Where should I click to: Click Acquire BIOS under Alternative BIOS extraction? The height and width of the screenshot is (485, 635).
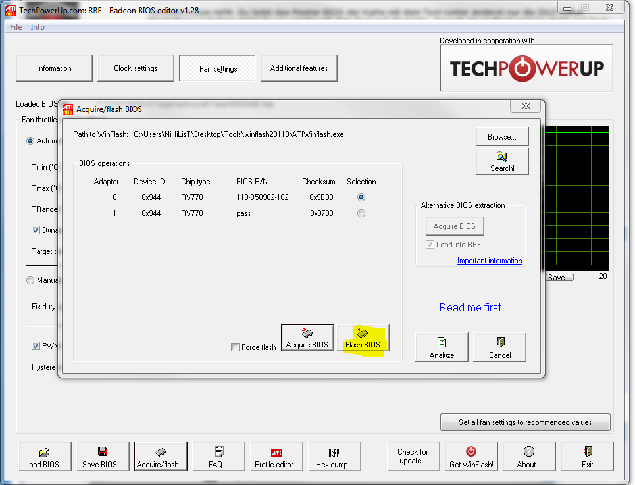click(455, 226)
